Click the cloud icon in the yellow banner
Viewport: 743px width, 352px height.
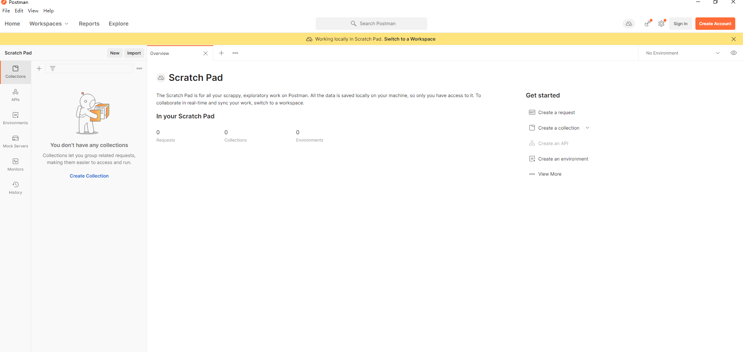tap(309, 39)
